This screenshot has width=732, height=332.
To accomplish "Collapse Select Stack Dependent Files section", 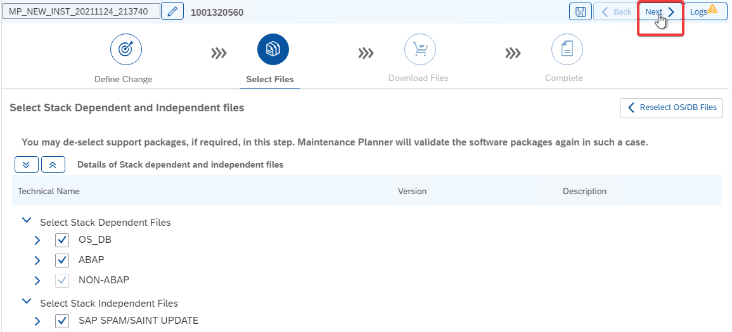I will coord(27,220).
